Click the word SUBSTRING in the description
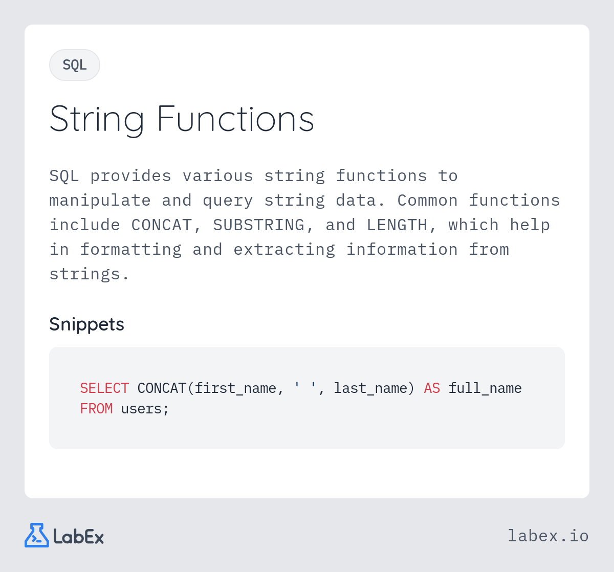The height and width of the screenshot is (572, 614). [258, 225]
